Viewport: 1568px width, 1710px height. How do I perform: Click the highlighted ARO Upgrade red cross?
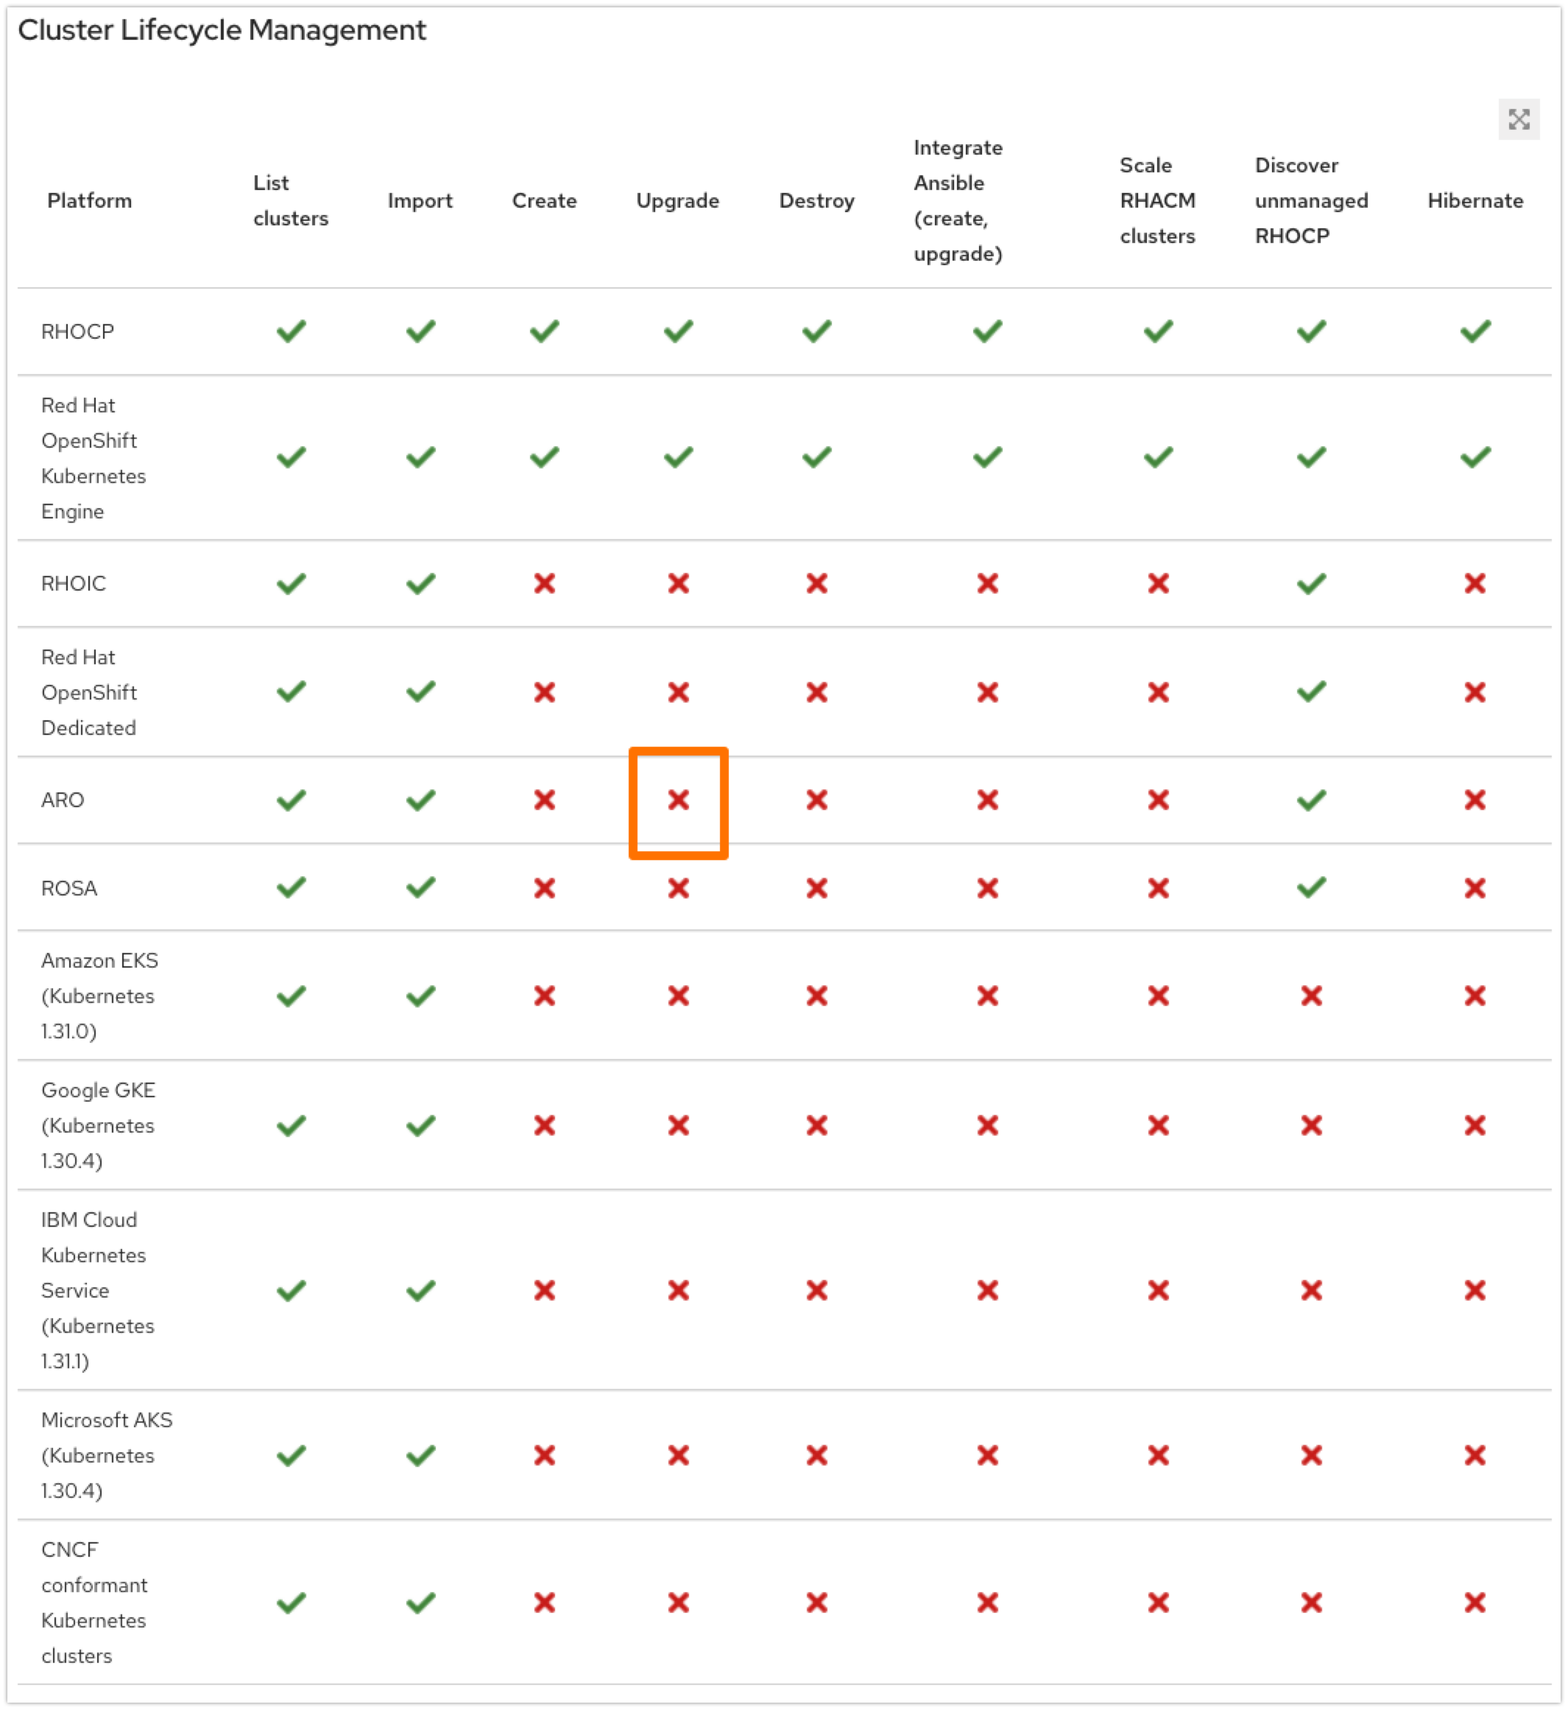coord(678,800)
